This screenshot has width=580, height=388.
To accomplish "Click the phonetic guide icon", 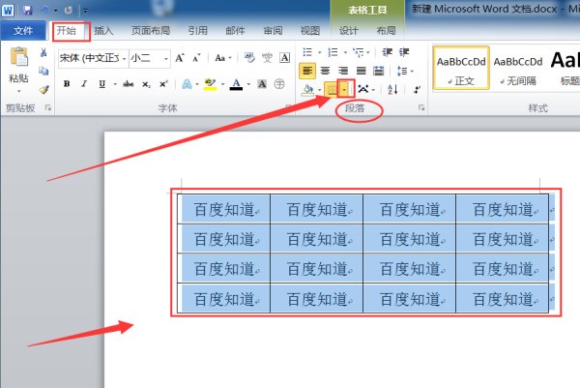I will coord(267,58).
